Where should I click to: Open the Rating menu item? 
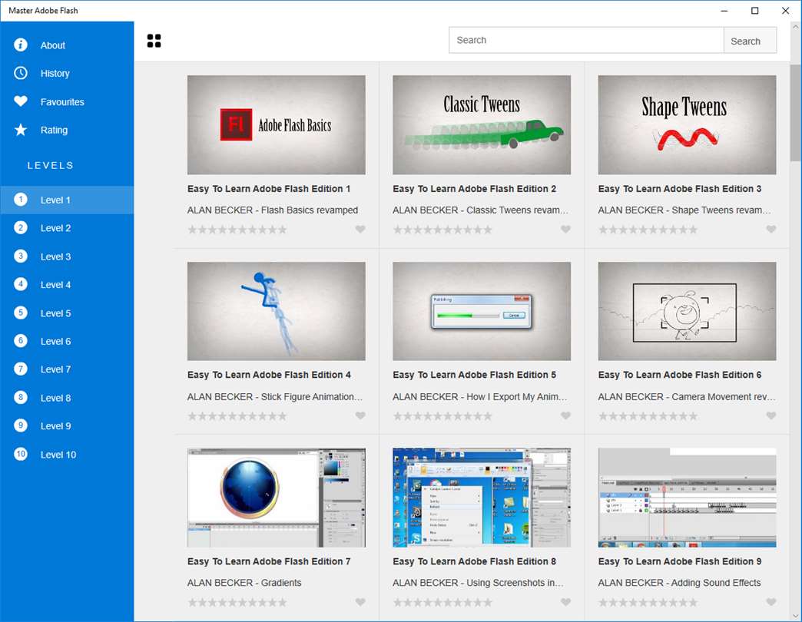[67, 130]
